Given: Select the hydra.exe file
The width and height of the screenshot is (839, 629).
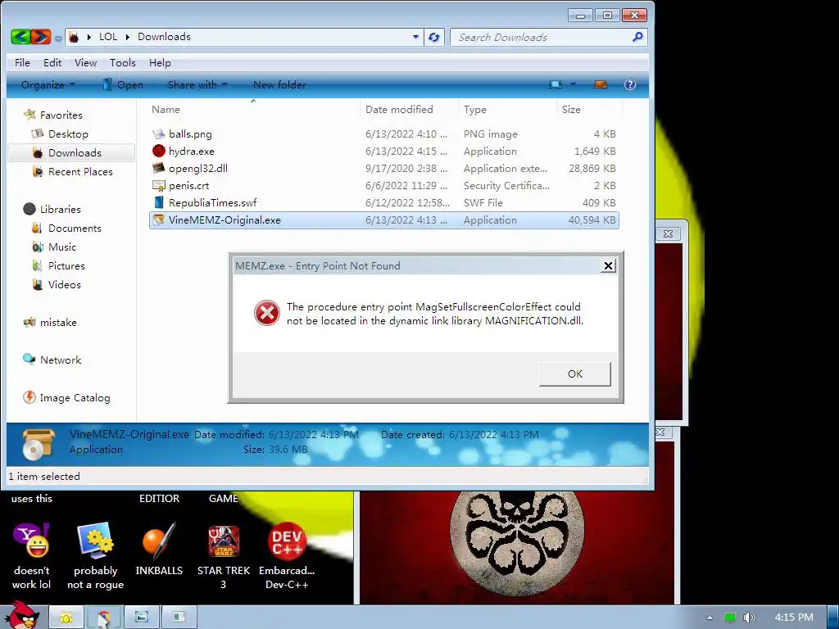Looking at the screenshot, I should pos(383,152).
